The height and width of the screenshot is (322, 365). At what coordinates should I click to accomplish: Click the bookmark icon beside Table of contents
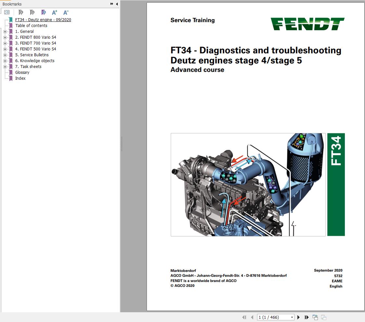click(x=11, y=26)
